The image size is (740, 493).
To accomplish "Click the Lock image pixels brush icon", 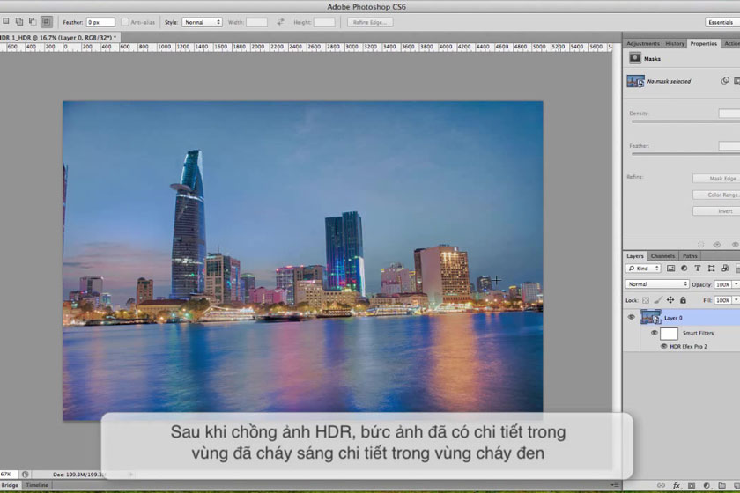I will pyautogui.click(x=658, y=300).
